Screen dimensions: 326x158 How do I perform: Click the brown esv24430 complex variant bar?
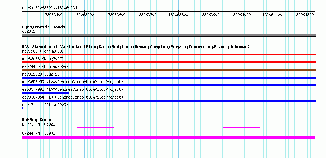point(168,70)
